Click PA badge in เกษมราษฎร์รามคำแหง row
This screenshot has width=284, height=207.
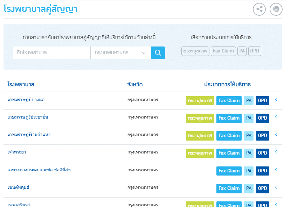[249, 136]
